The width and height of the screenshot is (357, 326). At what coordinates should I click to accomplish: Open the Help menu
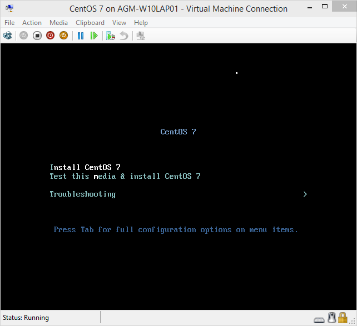pyautogui.click(x=141, y=23)
